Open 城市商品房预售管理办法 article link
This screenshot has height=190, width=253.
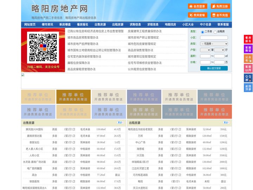83,38
